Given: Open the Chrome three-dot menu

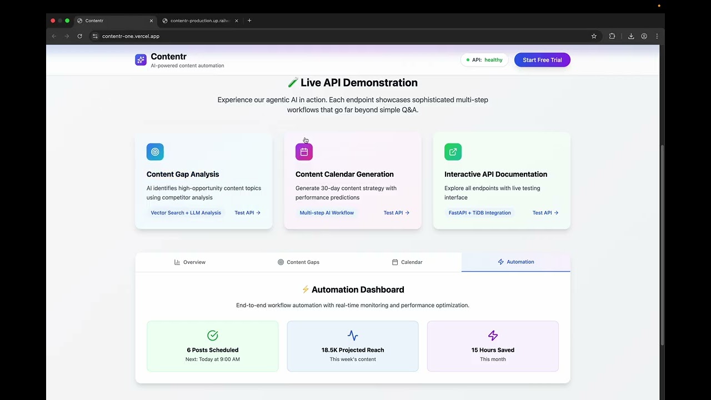Looking at the screenshot, I should 657,36.
